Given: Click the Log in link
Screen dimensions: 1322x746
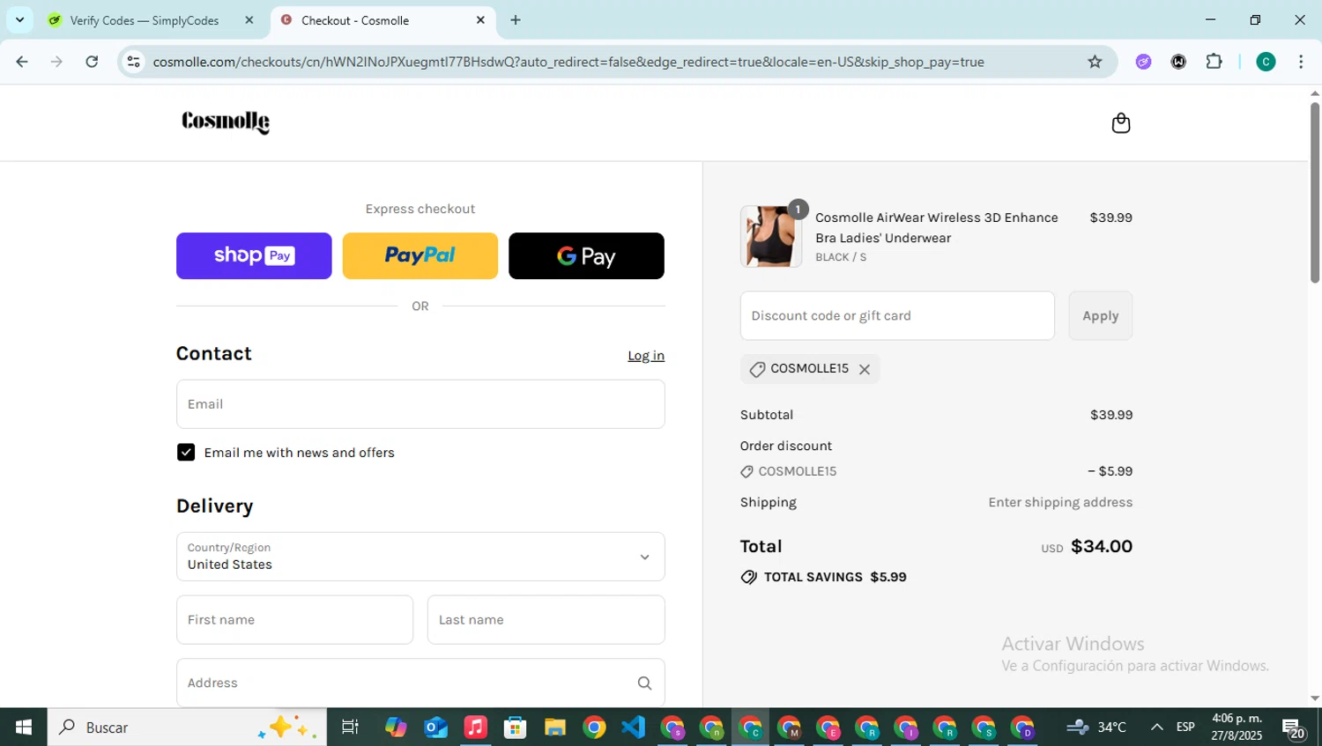Looking at the screenshot, I should [646, 356].
